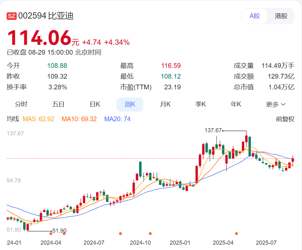The image size is (302, 250).
Task: Click the MA20 moving average legend
Action: pos(117,119)
